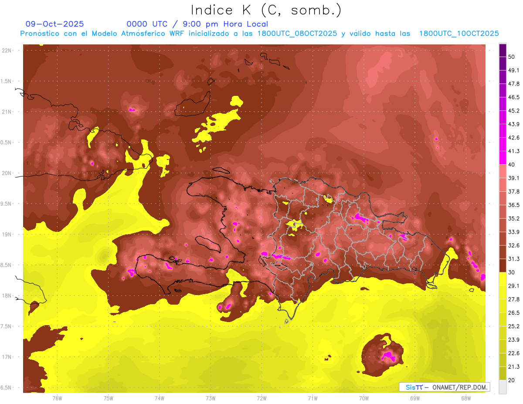This screenshot has width=523, height=404.
Task: Click the SisTT – ONAMET/REP.DOM. watermark box
Action: pyautogui.click(x=444, y=387)
